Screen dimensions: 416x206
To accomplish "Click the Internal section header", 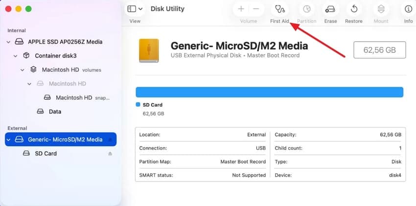I will pos(17,30).
